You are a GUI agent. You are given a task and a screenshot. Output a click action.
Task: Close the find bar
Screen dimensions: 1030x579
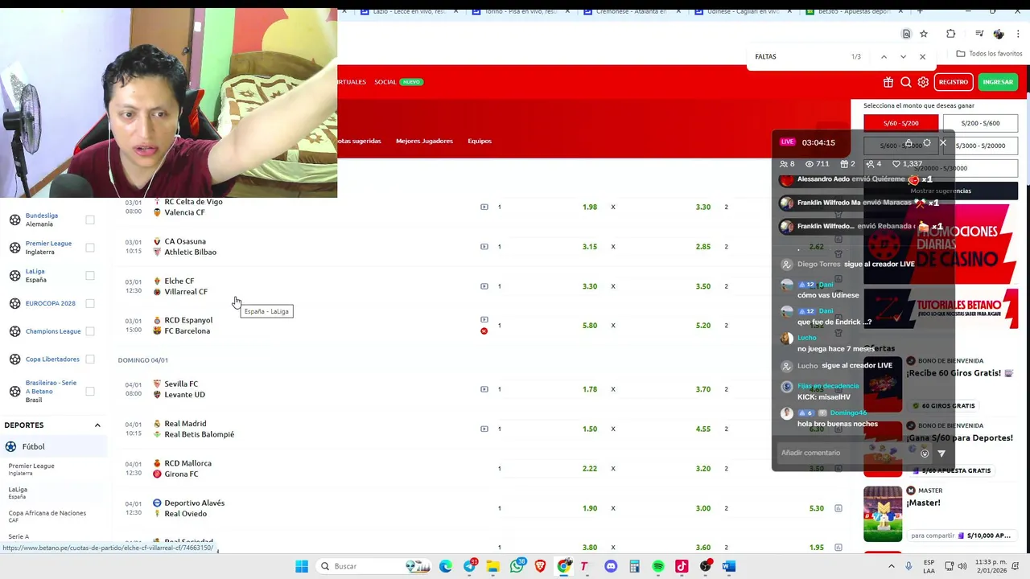pos(922,56)
